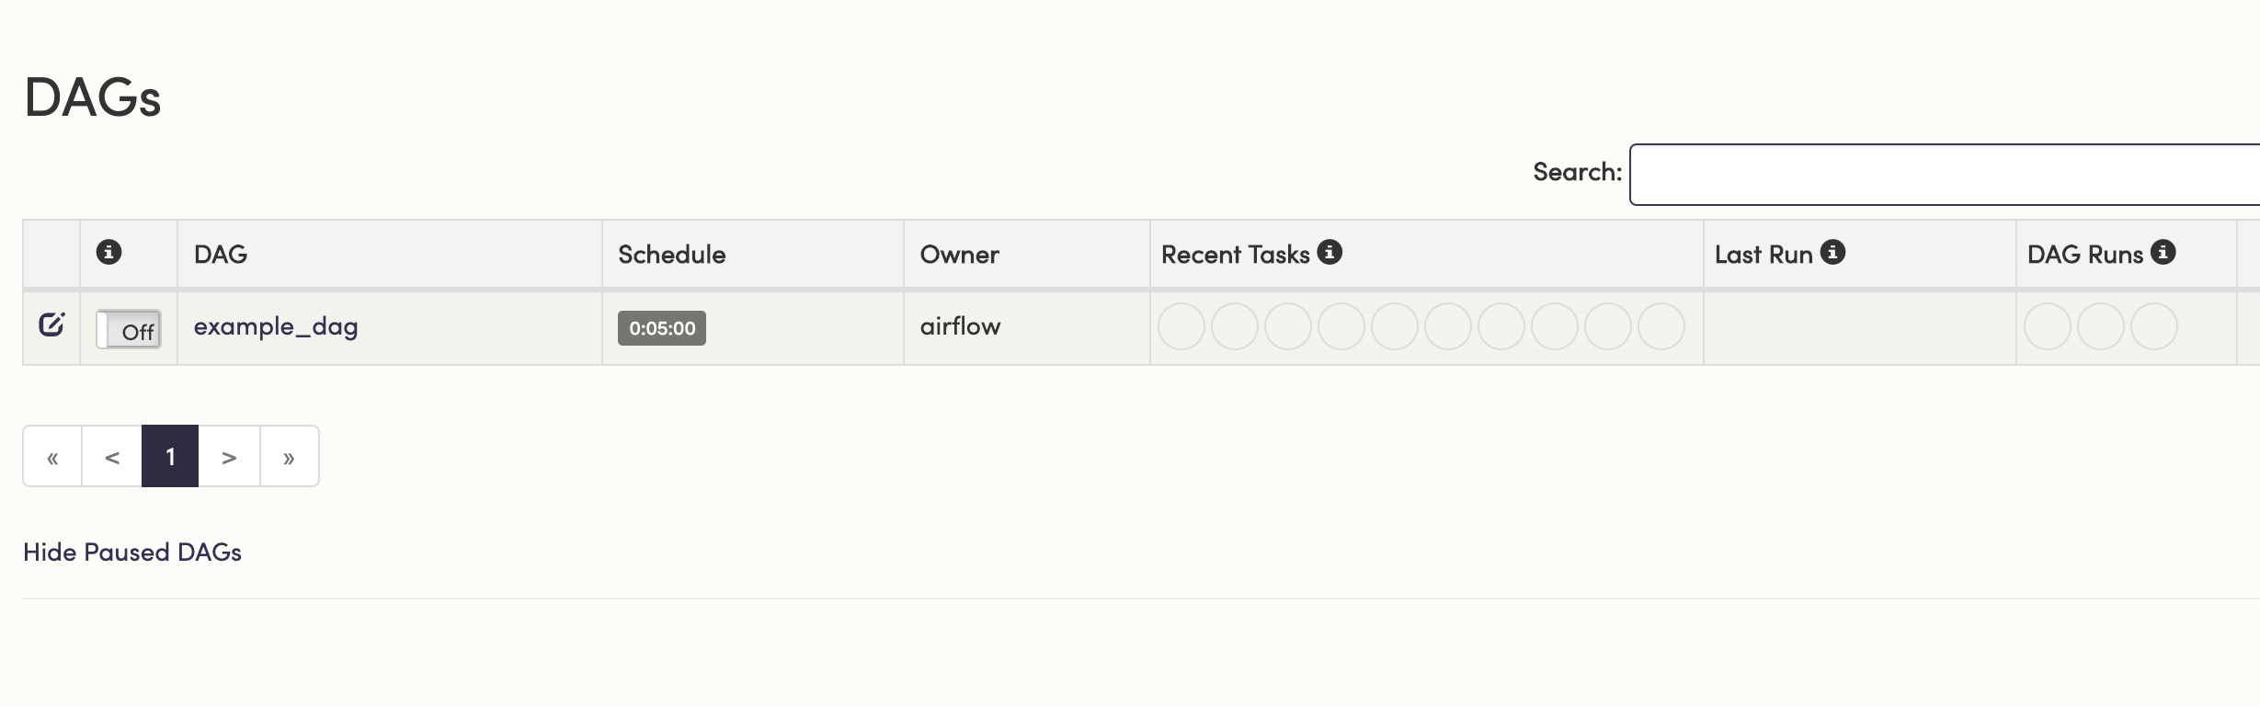Open the example_dag link
Screen dimensions: 2260x706
pyautogui.click(x=276, y=327)
